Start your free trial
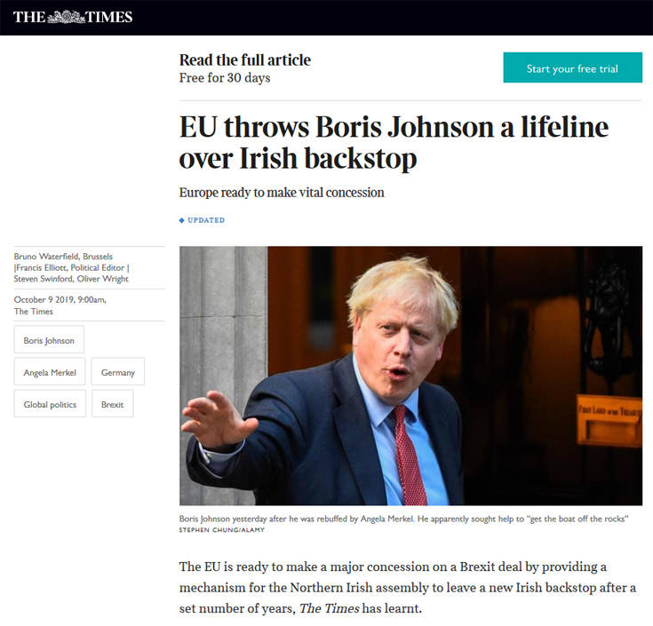 coord(573,67)
